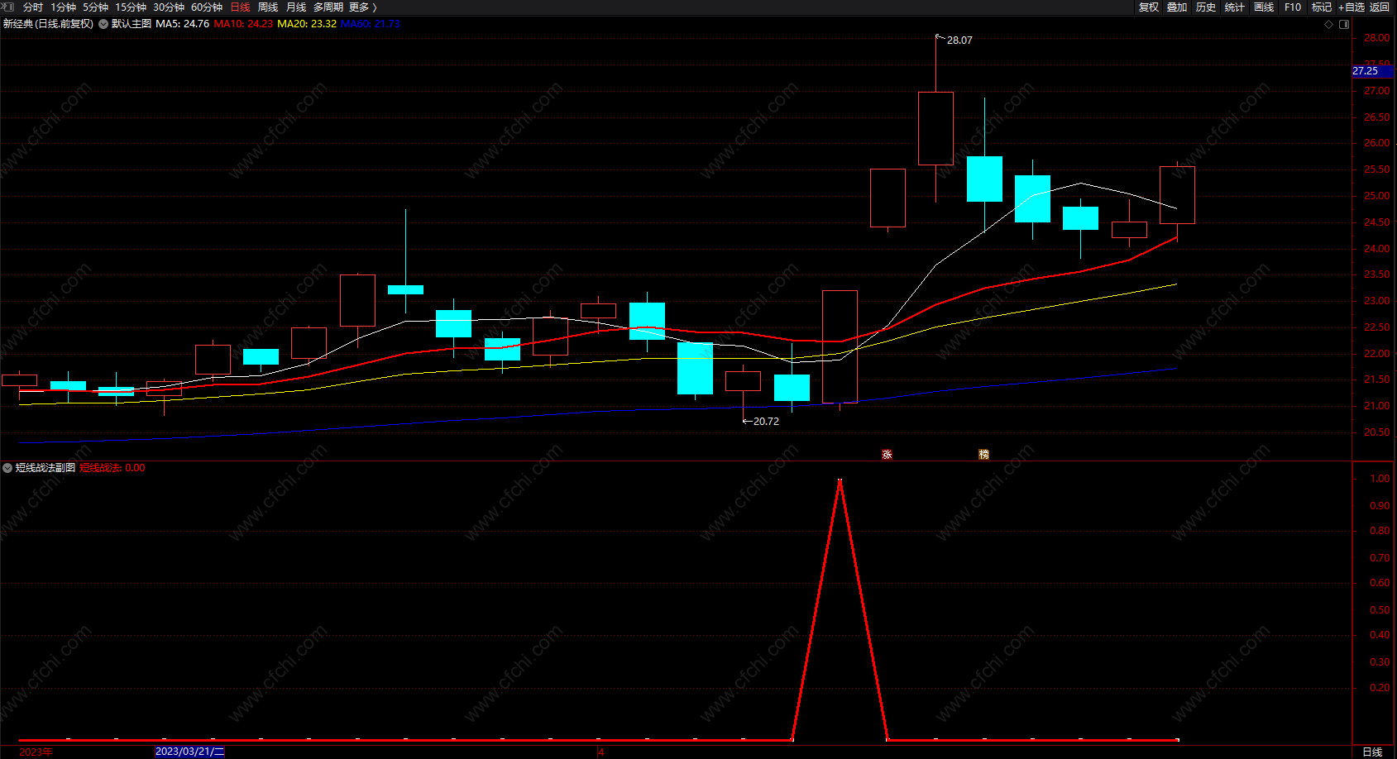Viewport: 1397px width, 759px height.
Task: Click the 2023年 label on time axis
Action: [36, 752]
